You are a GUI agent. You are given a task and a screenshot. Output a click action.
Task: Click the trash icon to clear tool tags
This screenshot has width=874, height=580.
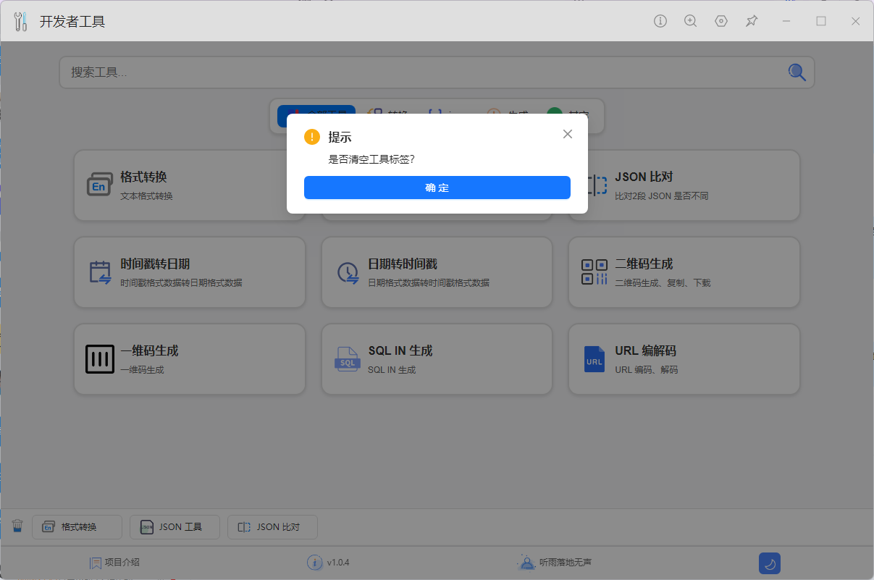point(18,526)
